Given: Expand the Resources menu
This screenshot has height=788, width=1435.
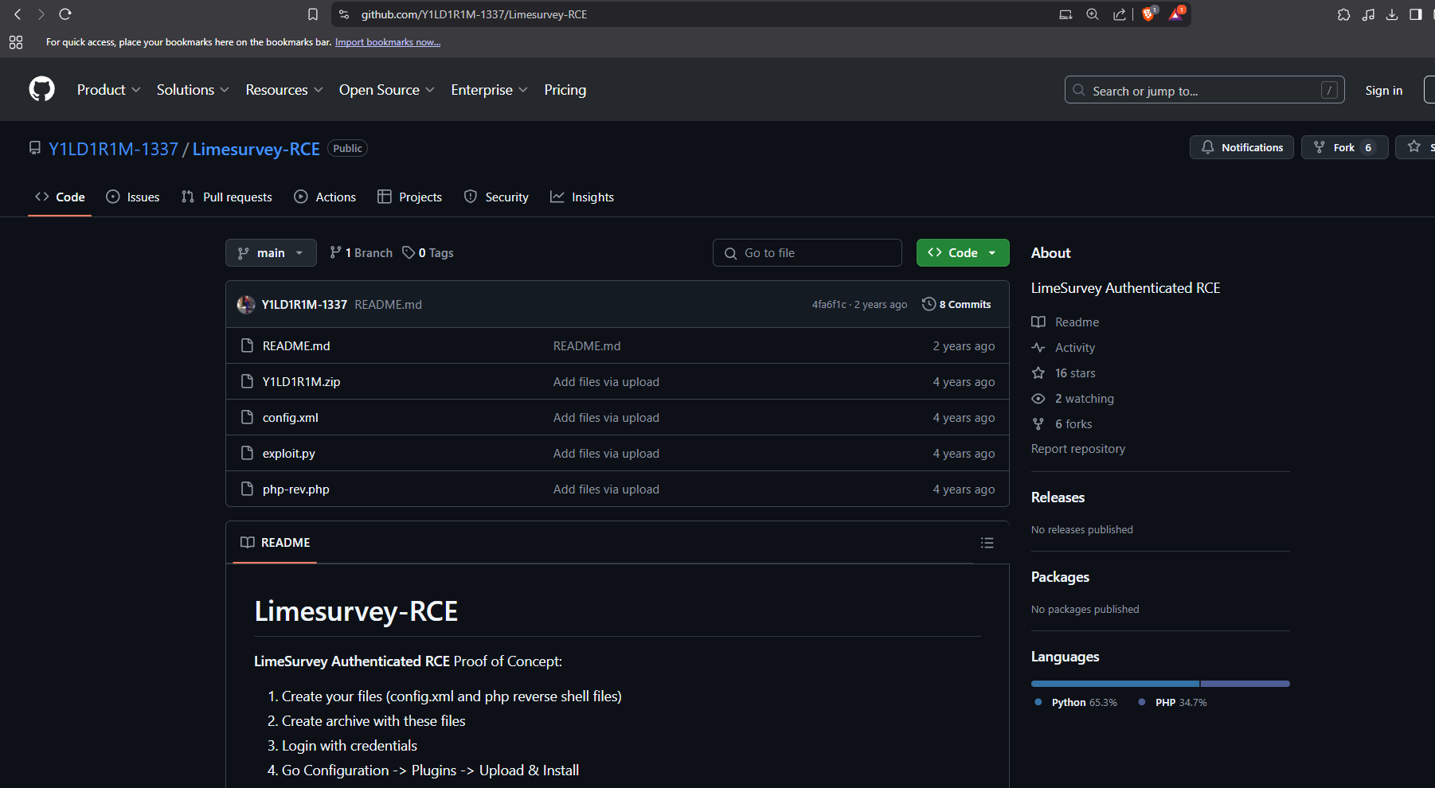Looking at the screenshot, I should click(284, 90).
